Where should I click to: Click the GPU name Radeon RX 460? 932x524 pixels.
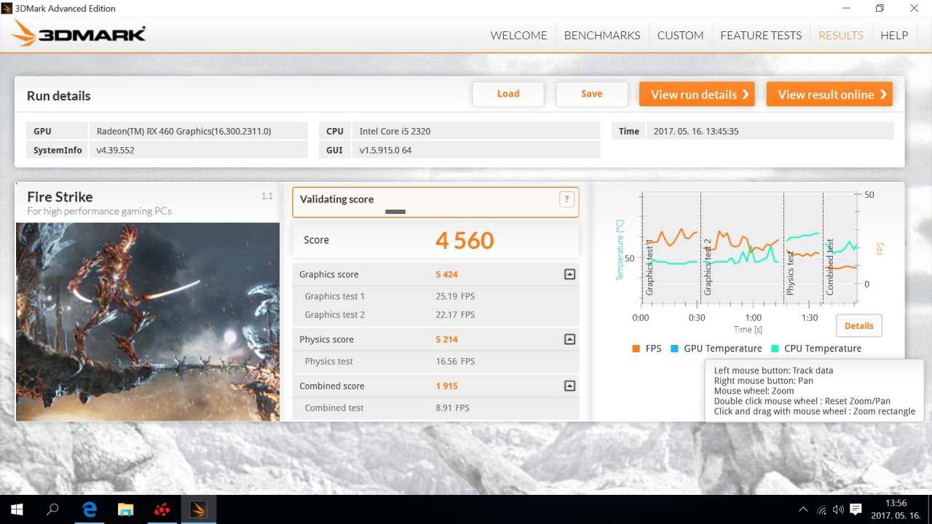point(183,131)
